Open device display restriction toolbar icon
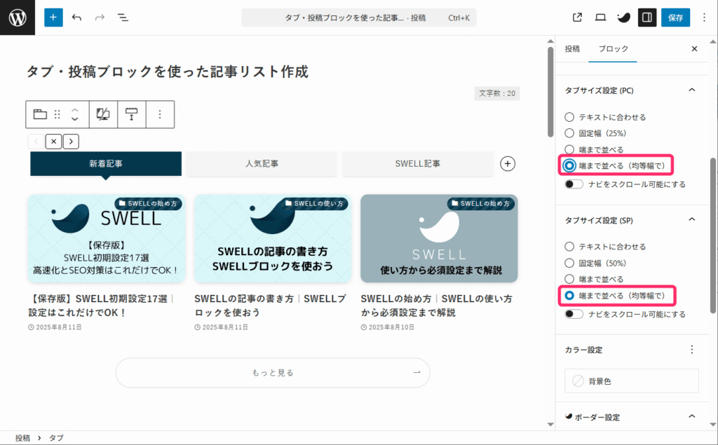The image size is (718, 445). tap(103, 114)
